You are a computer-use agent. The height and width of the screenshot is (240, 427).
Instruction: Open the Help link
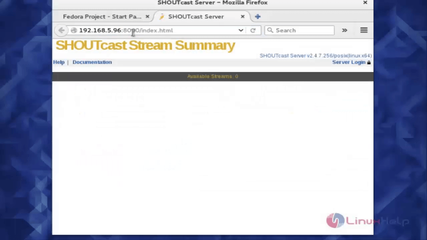[59, 62]
